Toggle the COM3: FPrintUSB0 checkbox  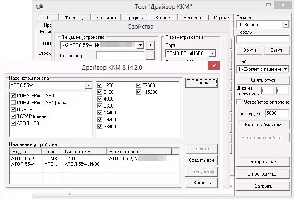pos(13,96)
